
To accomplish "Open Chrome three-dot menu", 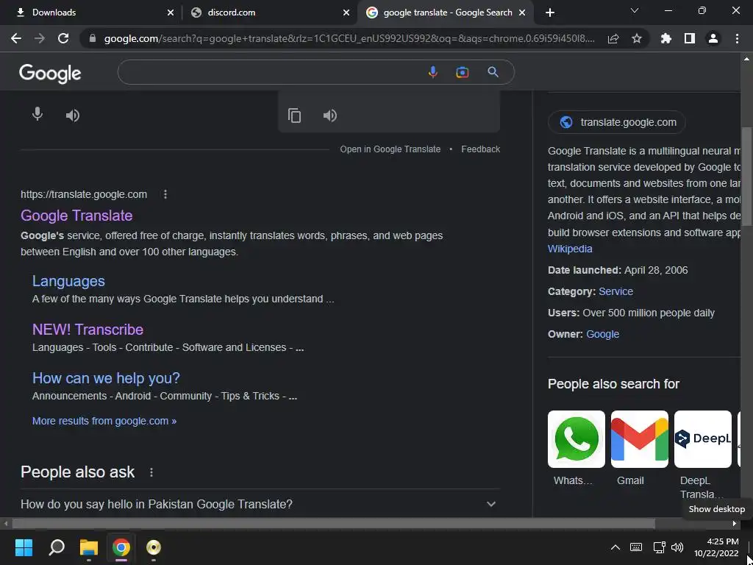I will (x=737, y=38).
